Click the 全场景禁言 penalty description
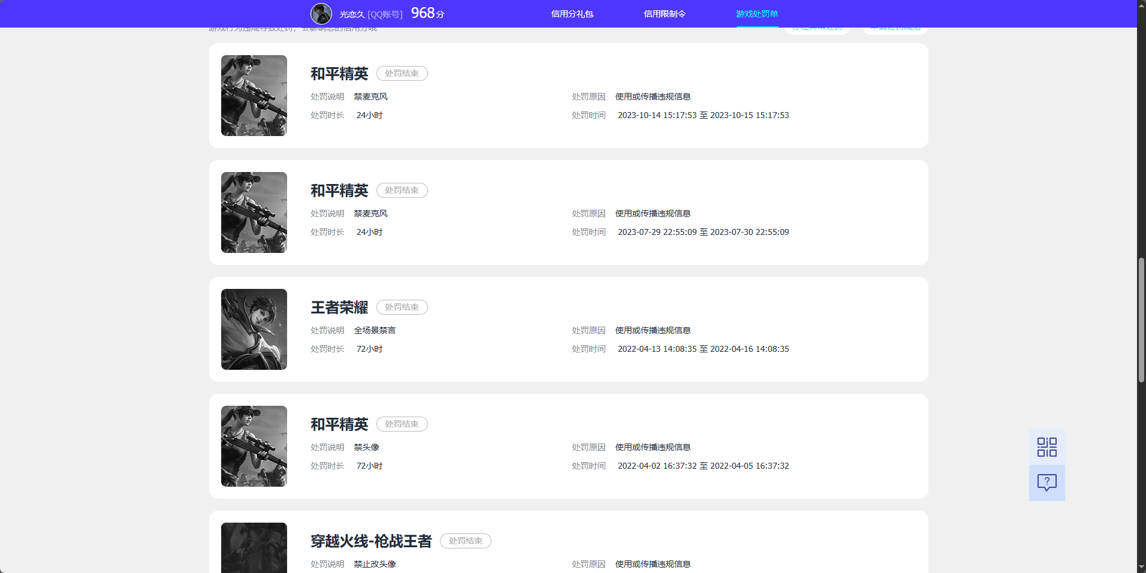This screenshot has height=573, width=1146. pyautogui.click(x=375, y=330)
